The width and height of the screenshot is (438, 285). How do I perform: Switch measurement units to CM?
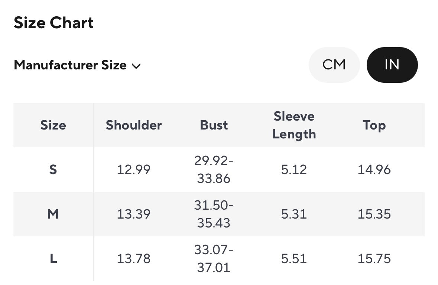pos(334,65)
